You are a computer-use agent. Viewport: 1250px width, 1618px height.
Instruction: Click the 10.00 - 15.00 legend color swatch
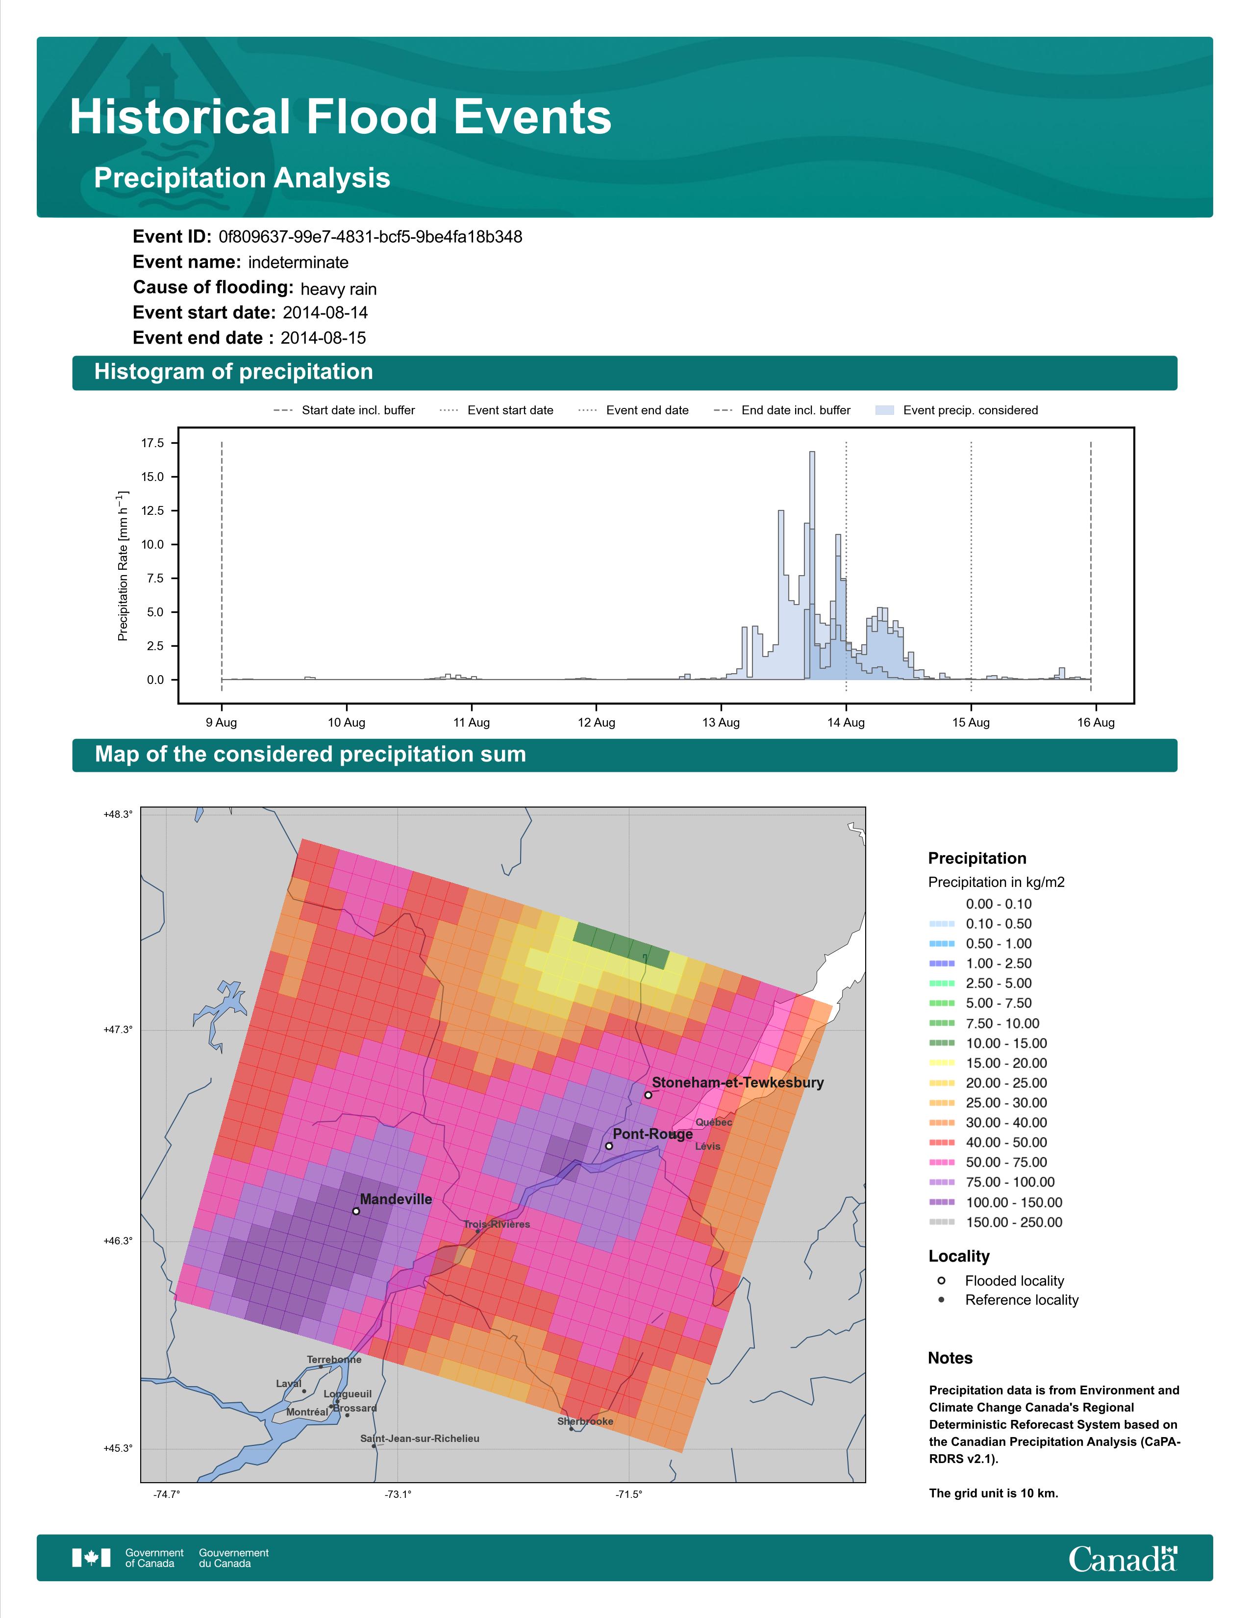click(941, 1043)
